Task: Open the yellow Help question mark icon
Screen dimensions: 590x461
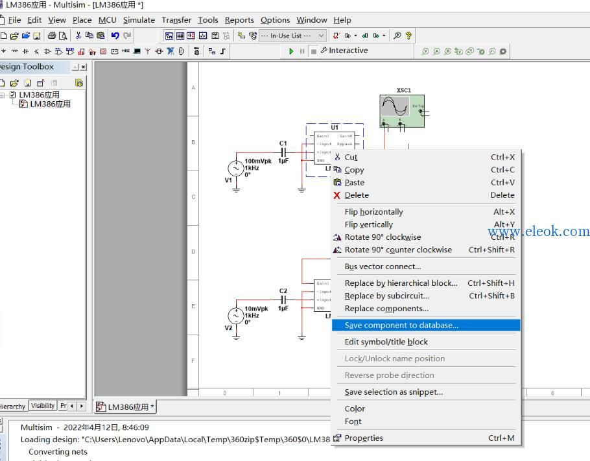Action: point(408,36)
